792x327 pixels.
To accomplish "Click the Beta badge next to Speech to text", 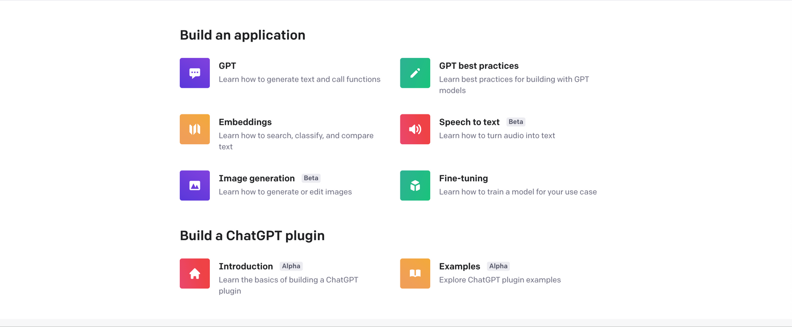I will [515, 121].
